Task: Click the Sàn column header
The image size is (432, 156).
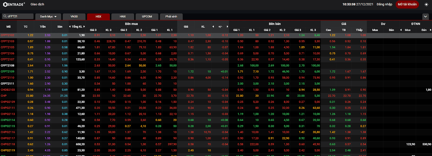Action: pos(60,27)
